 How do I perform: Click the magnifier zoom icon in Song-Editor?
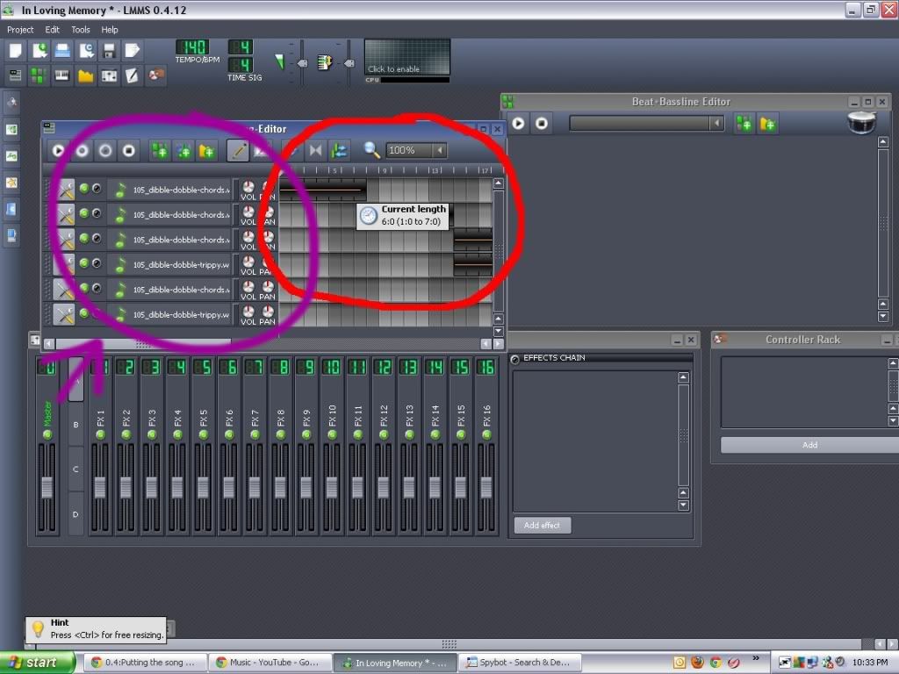(371, 151)
